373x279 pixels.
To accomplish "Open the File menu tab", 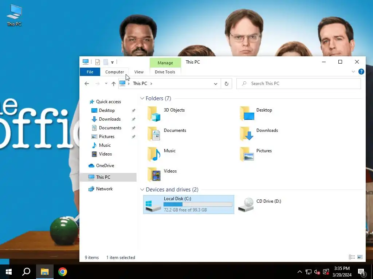I will [x=90, y=72].
